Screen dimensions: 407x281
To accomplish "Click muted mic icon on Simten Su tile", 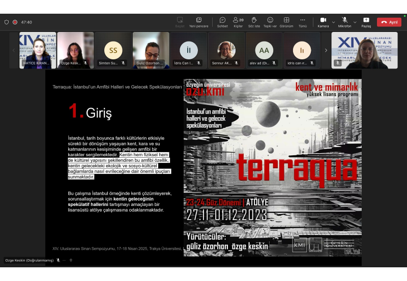I will click(x=123, y=63).
